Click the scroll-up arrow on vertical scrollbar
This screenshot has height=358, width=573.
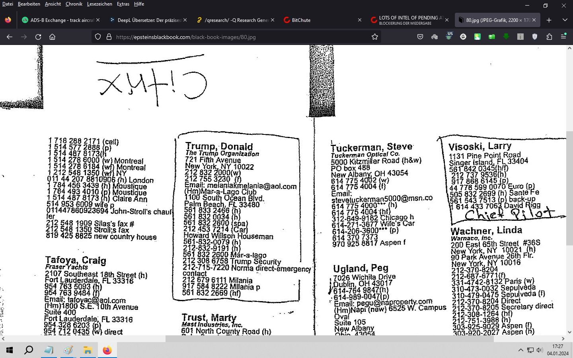click(569, 48)
